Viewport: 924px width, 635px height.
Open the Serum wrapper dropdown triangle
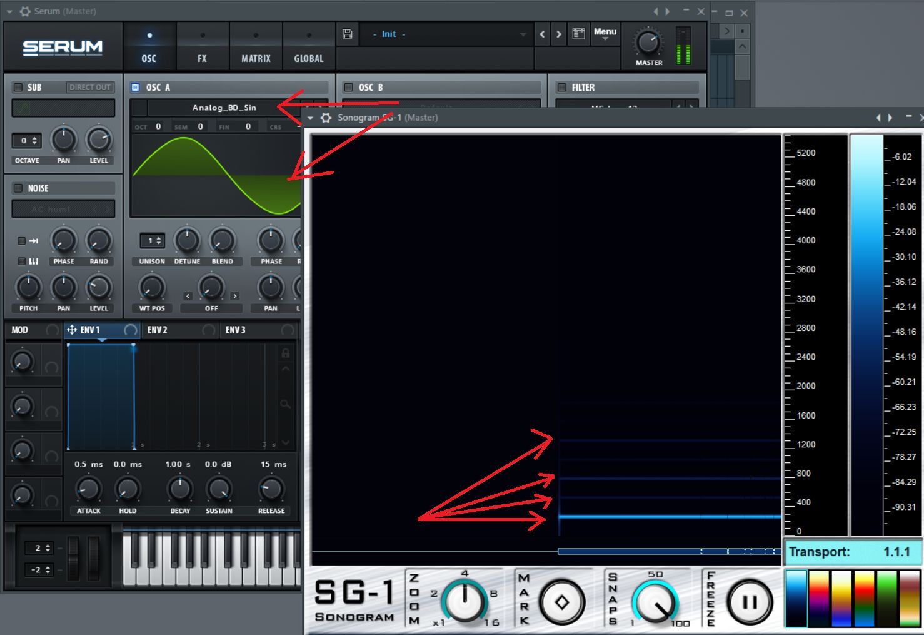pyautogui.click(x=8, y=11)
